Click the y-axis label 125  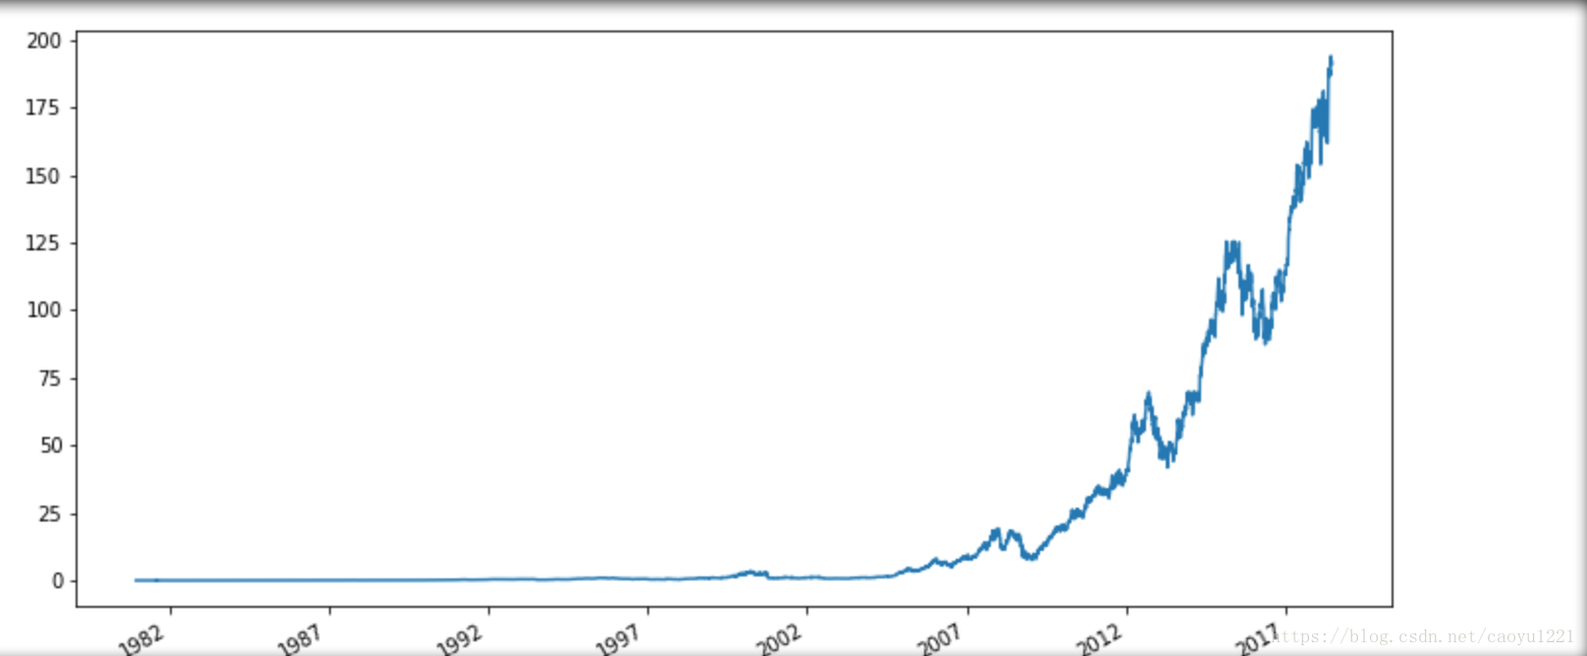[x=43, y=244]
